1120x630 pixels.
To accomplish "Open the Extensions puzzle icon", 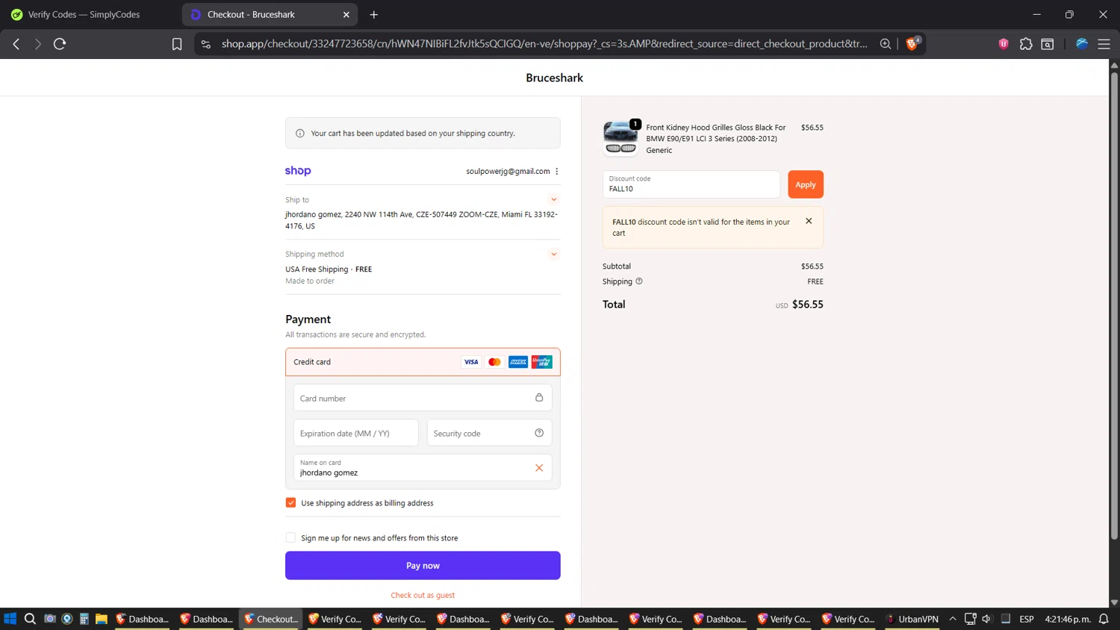I will (1026, 44).
